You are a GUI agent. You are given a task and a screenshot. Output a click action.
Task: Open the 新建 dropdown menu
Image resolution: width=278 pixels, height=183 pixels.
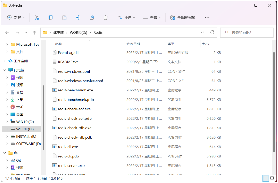[16, 18]
